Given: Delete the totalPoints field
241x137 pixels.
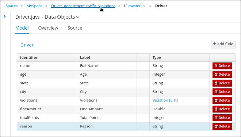Looking at the screenshot, I should click(222, 118).
